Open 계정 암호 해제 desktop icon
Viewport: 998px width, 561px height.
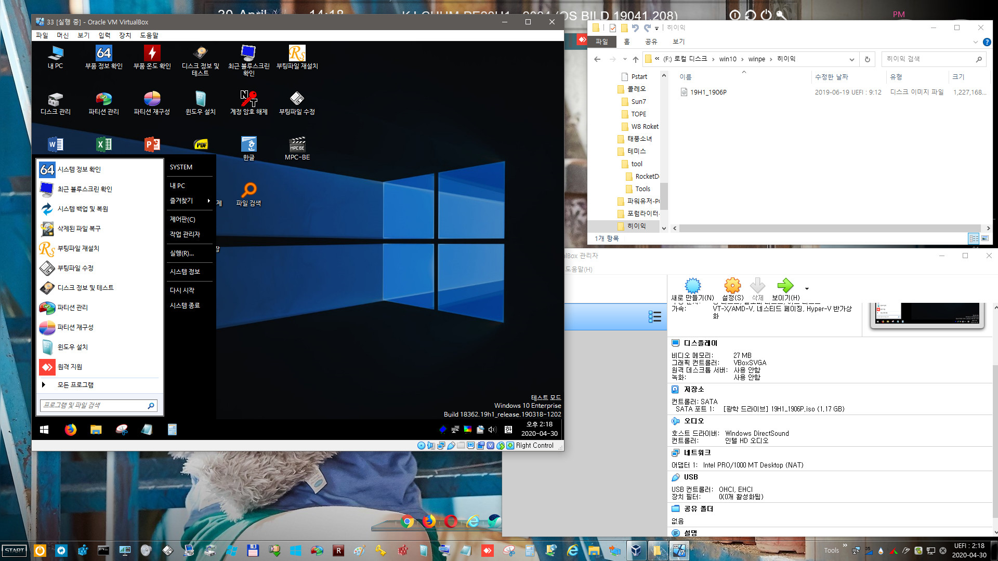coord(248,103)
